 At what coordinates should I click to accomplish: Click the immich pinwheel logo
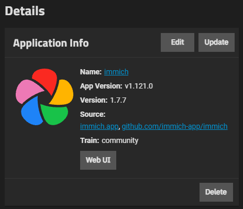(45, 97)
